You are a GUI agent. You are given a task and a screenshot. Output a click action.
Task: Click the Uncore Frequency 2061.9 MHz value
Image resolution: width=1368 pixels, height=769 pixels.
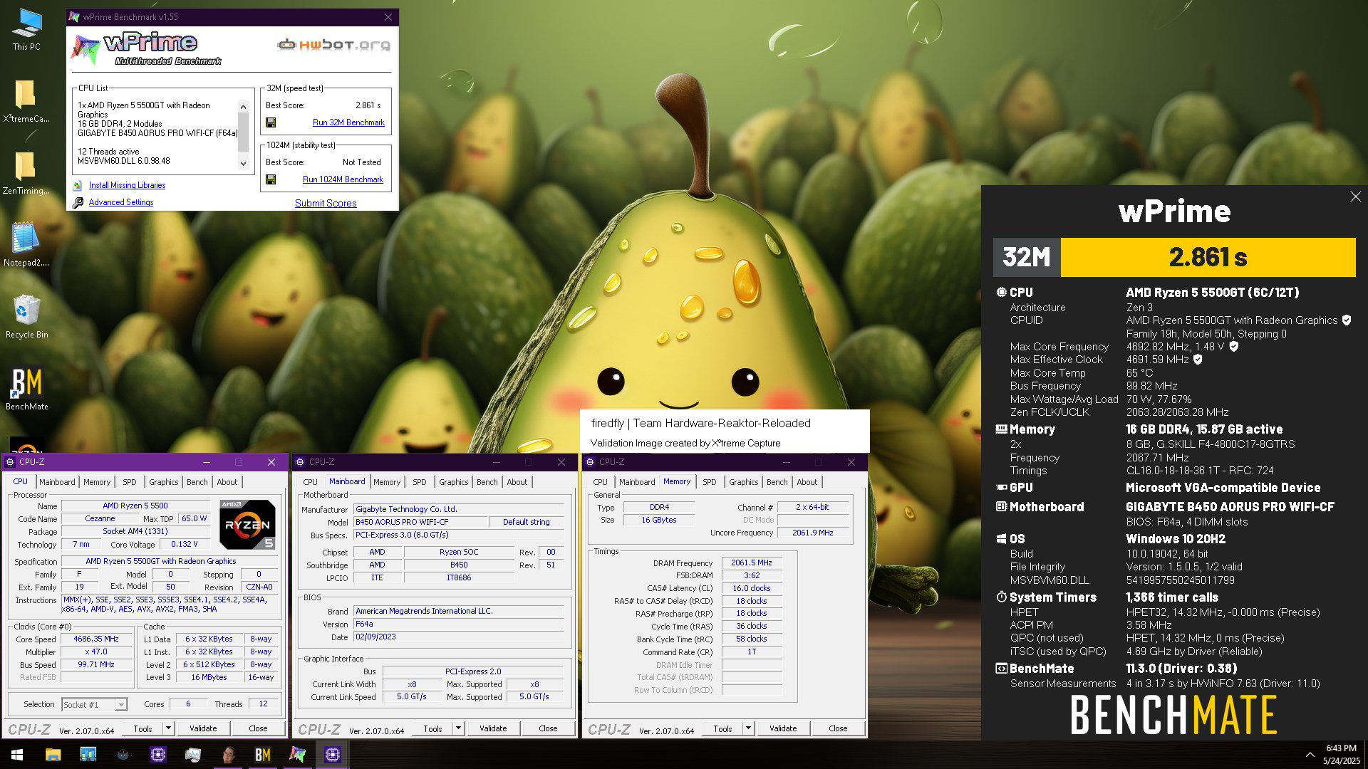tap(813, 533)
